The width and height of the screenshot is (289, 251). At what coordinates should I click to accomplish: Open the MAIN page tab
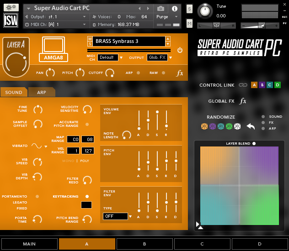click(x=29, y=244)
